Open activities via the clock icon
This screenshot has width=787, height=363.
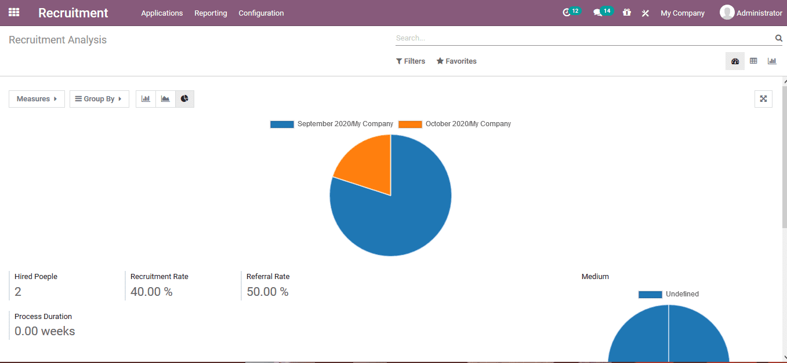click(x=568, y=12)
